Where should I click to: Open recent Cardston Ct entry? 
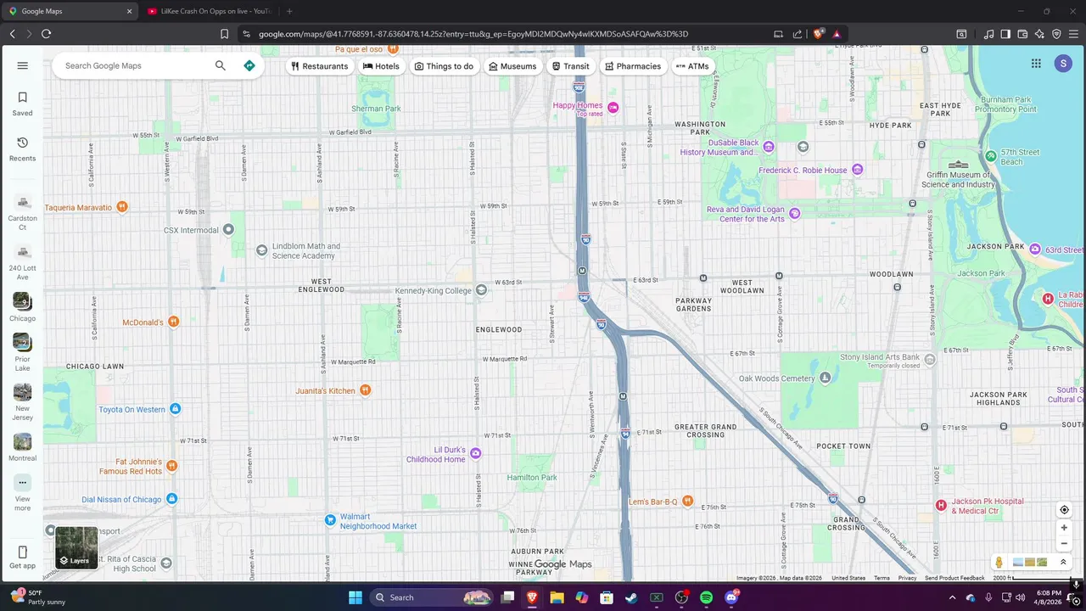coord(23,212)
